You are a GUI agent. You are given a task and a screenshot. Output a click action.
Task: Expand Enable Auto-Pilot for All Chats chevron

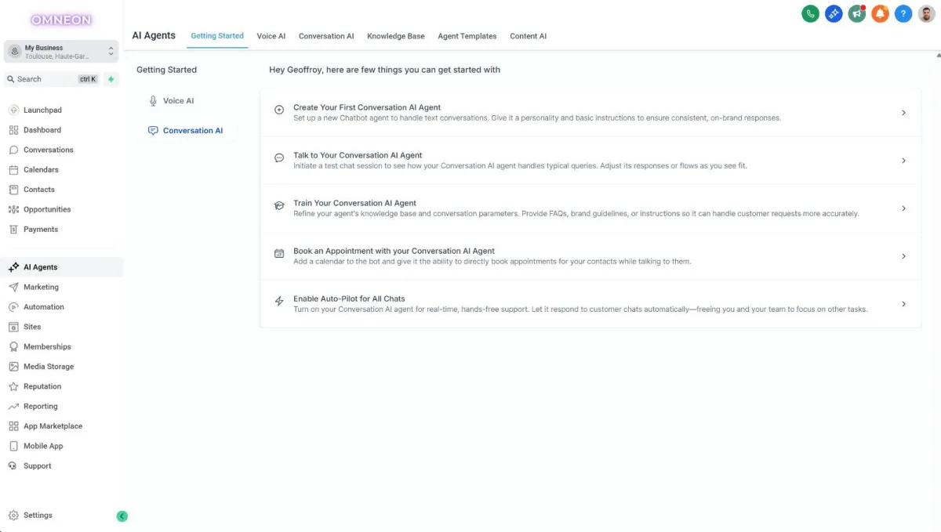[x=903, y=304]
